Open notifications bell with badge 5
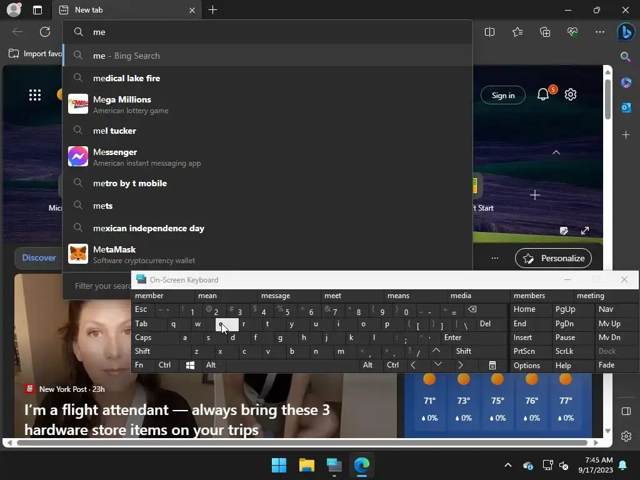 (x=543, y=95)
